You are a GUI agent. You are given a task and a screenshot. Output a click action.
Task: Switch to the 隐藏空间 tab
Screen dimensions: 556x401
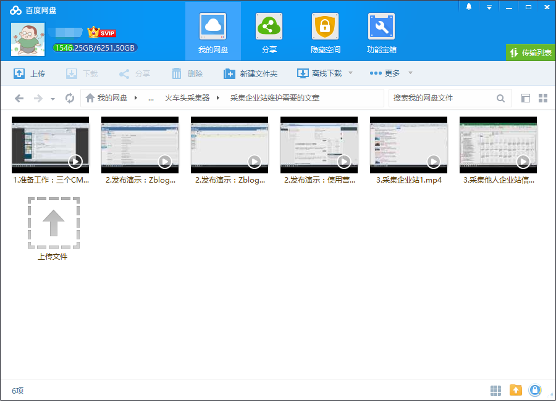click(325, 32)
